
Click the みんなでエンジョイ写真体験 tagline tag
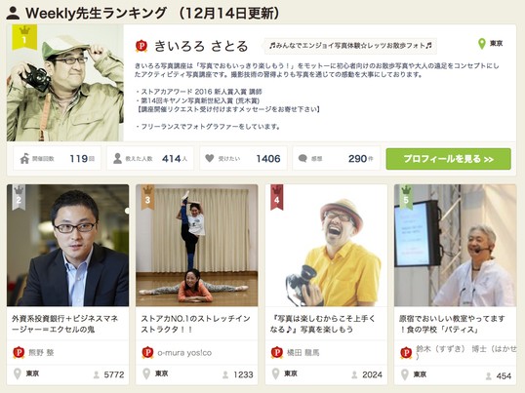[350, 46]
